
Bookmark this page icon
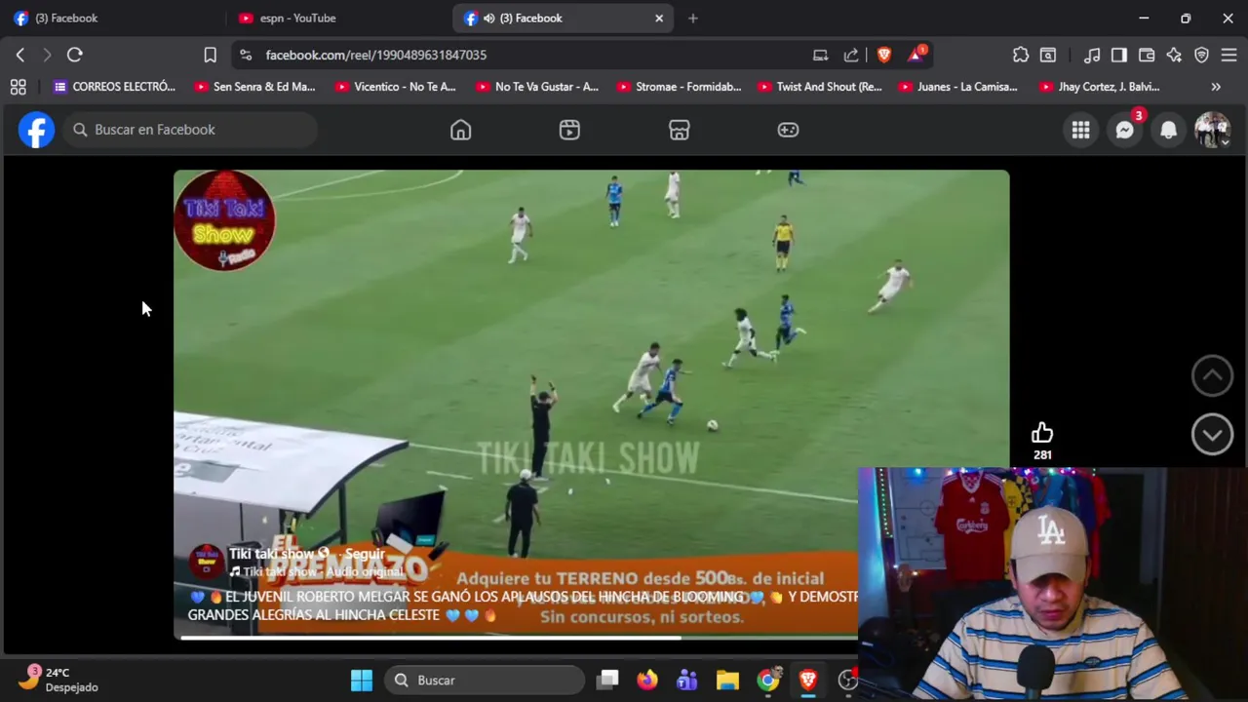click(x=210, y=55)
